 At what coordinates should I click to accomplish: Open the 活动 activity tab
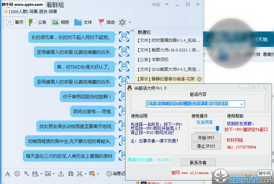point(106,22)
